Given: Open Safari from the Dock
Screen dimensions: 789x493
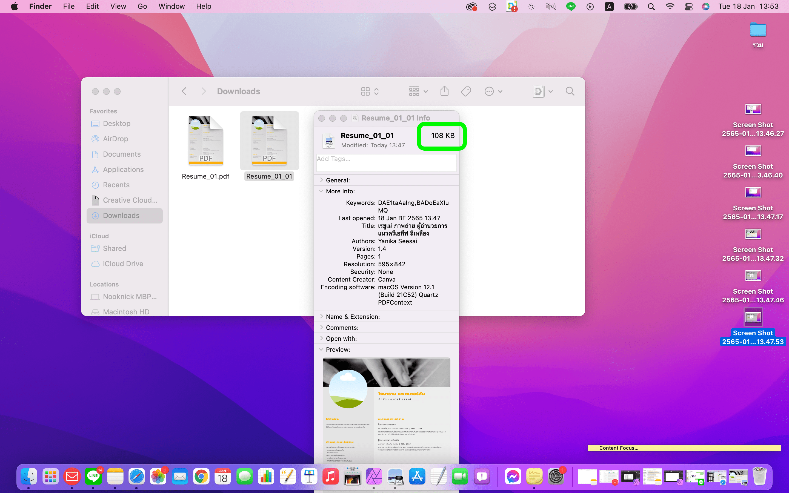Looking at the screenshot, I should coord(136,477).
